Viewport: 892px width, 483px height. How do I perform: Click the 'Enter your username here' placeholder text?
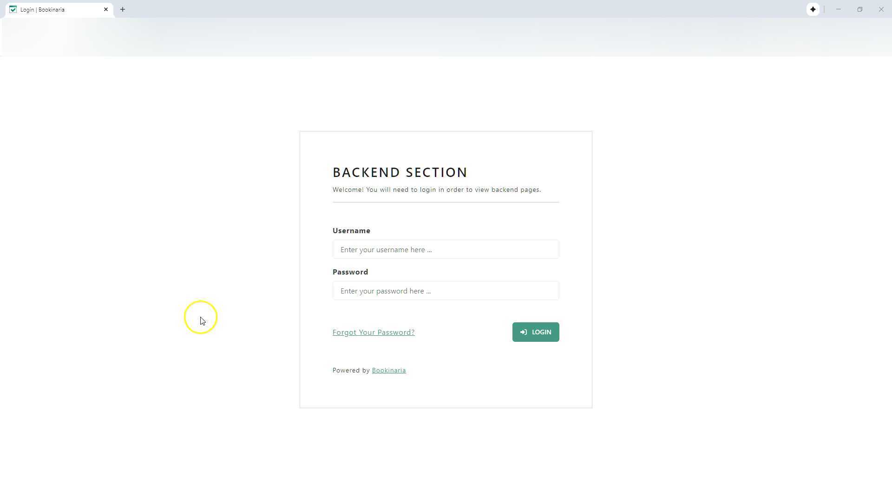pyautogui.click(x=385, y=249)
